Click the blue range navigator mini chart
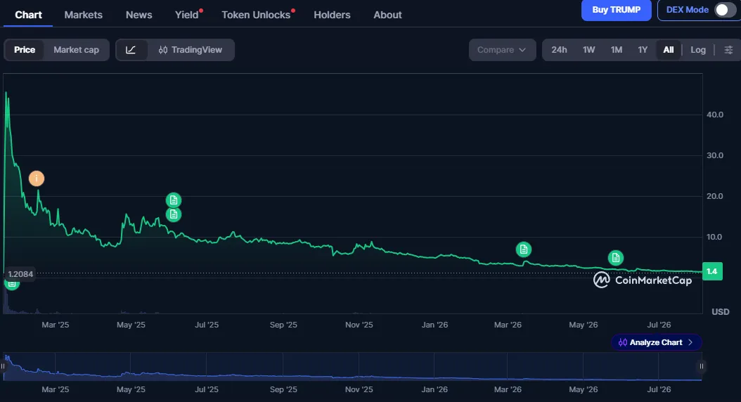741x402 pixels. [x=352, y=367]
